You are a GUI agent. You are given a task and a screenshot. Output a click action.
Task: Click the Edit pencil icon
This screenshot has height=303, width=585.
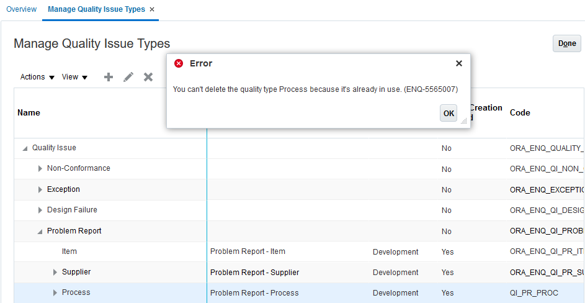pyautogui.click(x=128, y=77)
